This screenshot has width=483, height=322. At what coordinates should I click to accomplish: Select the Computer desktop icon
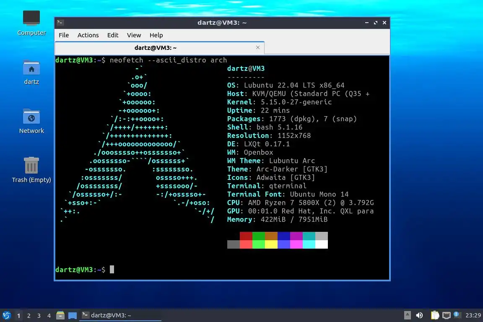pyautogui.click(x=31, y=23)
